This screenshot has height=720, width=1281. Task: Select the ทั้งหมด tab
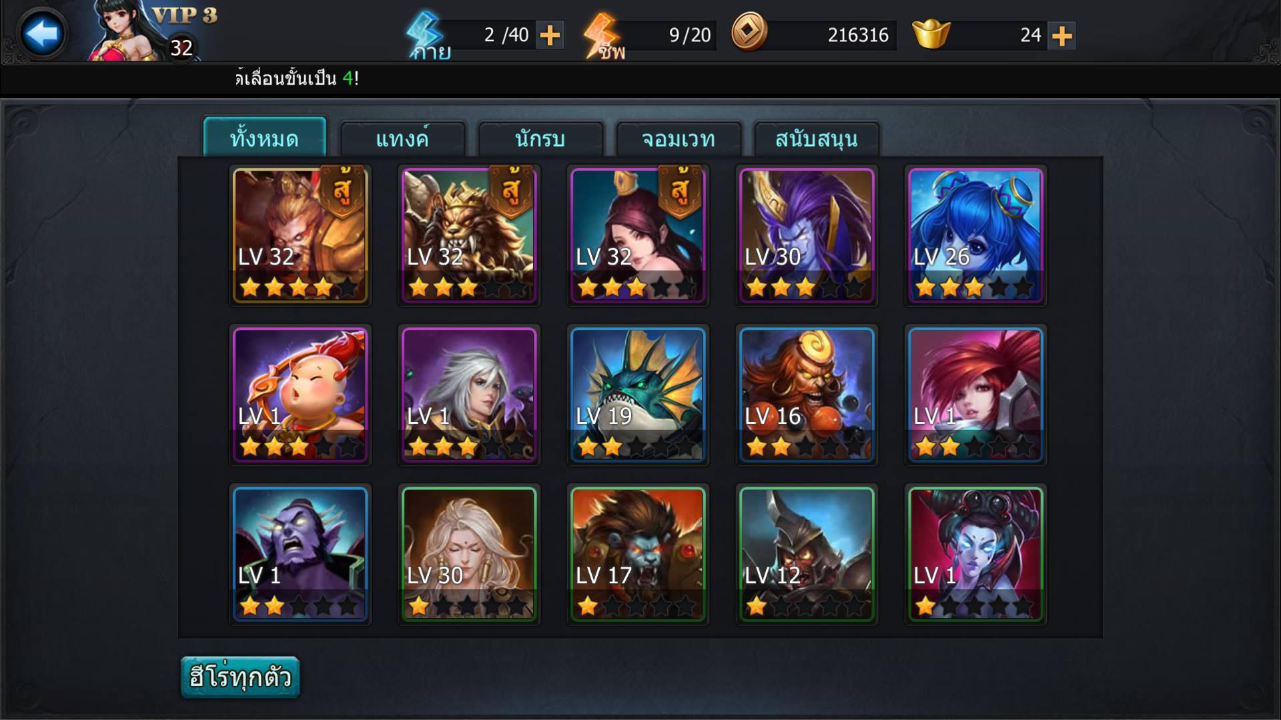tap(265, 137)
